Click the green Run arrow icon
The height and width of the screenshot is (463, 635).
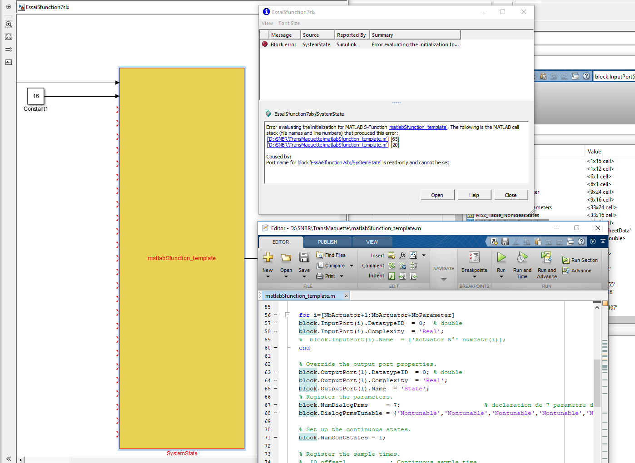pyautogui.click(x=501, y=257)
